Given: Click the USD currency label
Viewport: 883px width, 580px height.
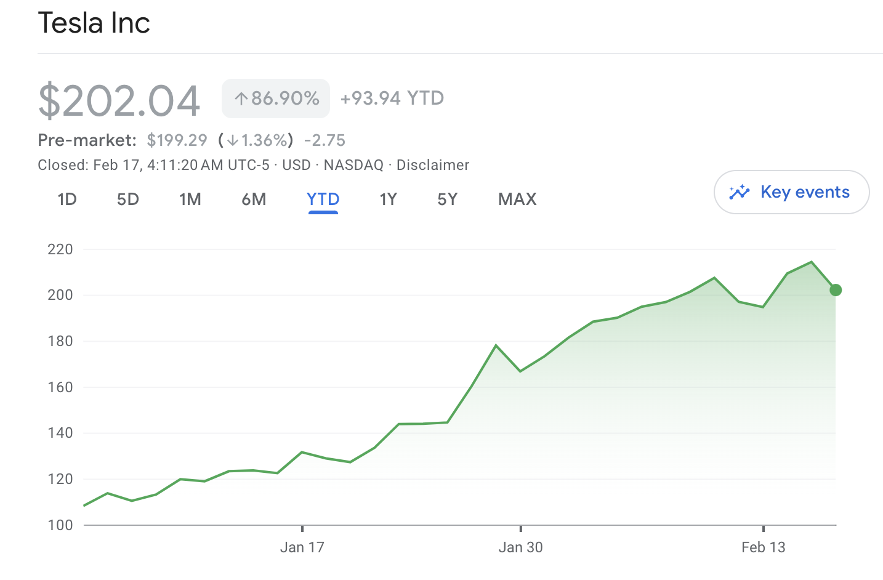Looking at the screenshot, I should [296, 165].
